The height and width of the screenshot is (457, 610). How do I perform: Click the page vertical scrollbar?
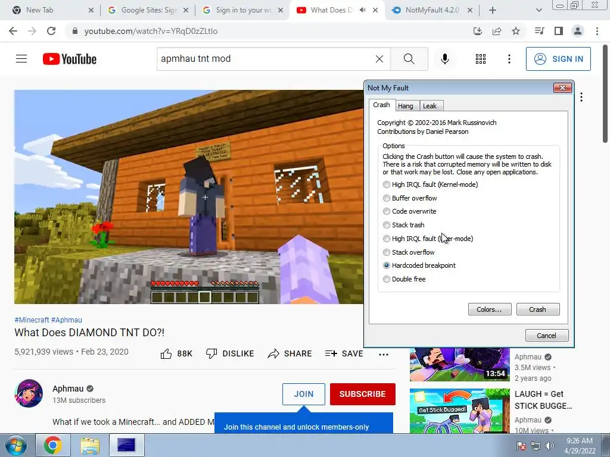tap(606, 93)
